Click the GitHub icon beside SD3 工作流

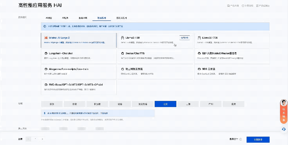[199, 69]
